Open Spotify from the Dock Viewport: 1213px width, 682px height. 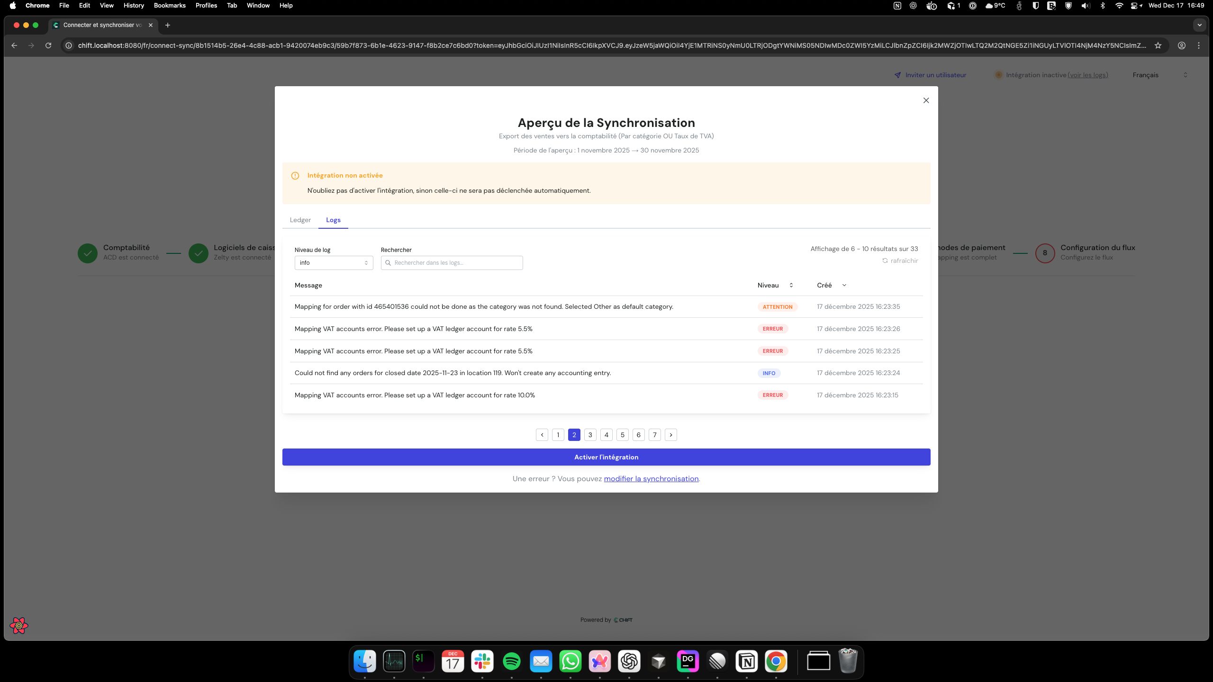click(512, 661)
